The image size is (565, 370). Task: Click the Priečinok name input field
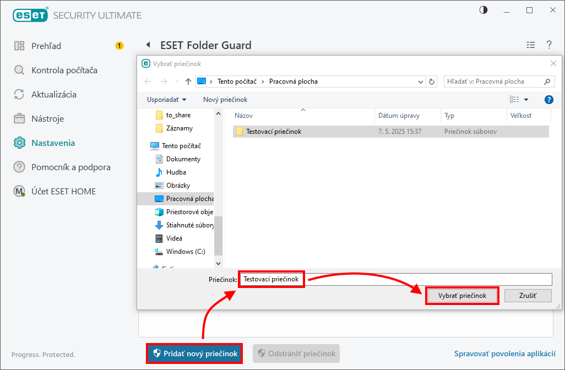tap(395, 279)
